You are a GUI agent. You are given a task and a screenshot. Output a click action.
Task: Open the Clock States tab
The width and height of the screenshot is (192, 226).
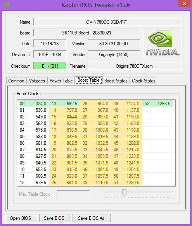(144, 81)
